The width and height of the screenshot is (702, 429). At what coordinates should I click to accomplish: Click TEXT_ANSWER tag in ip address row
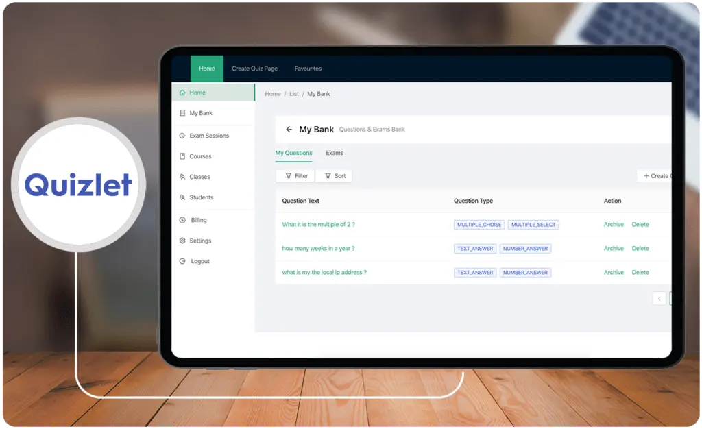coord(475,273)
